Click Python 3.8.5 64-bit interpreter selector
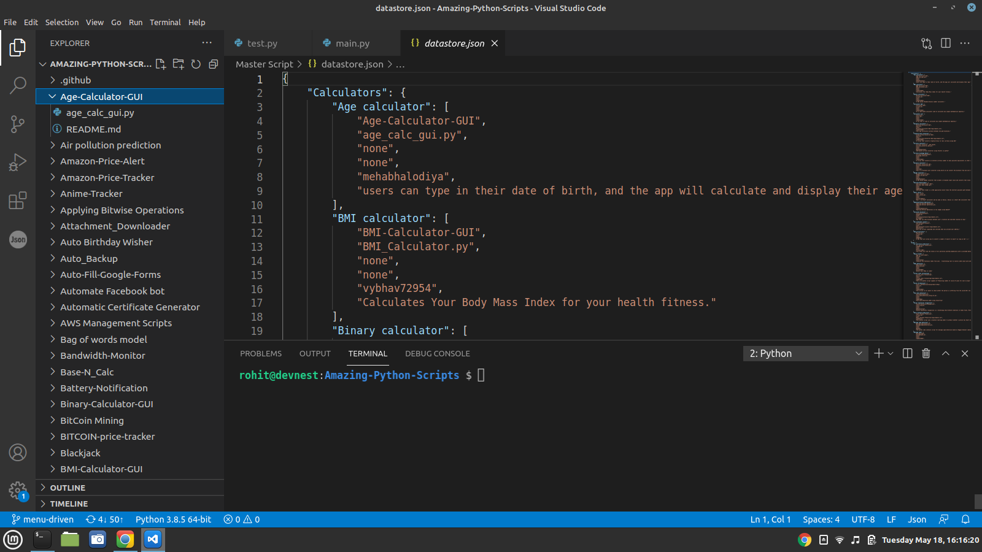 pyautogui.click(x=173, y=519)
